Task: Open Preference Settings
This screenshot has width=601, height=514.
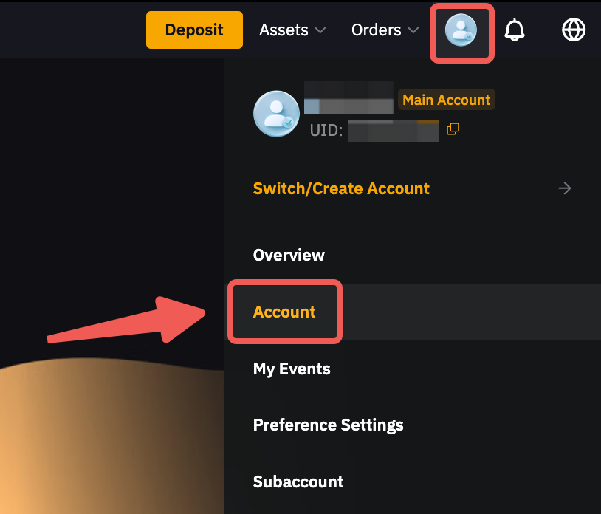Action: tap(328, 425)
